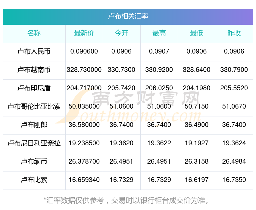Select latest price 26.378700
Image resolution: width=256 pixels, height=210 pixels.
coord(84,162)
